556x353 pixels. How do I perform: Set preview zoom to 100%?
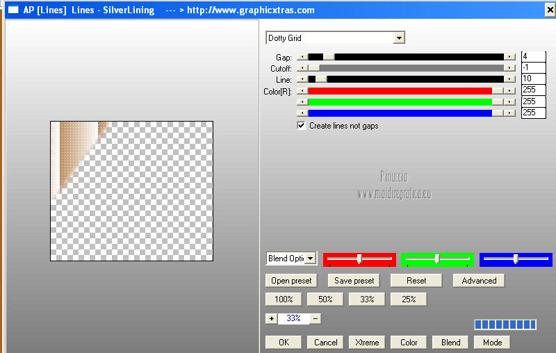tap(284, 299)
